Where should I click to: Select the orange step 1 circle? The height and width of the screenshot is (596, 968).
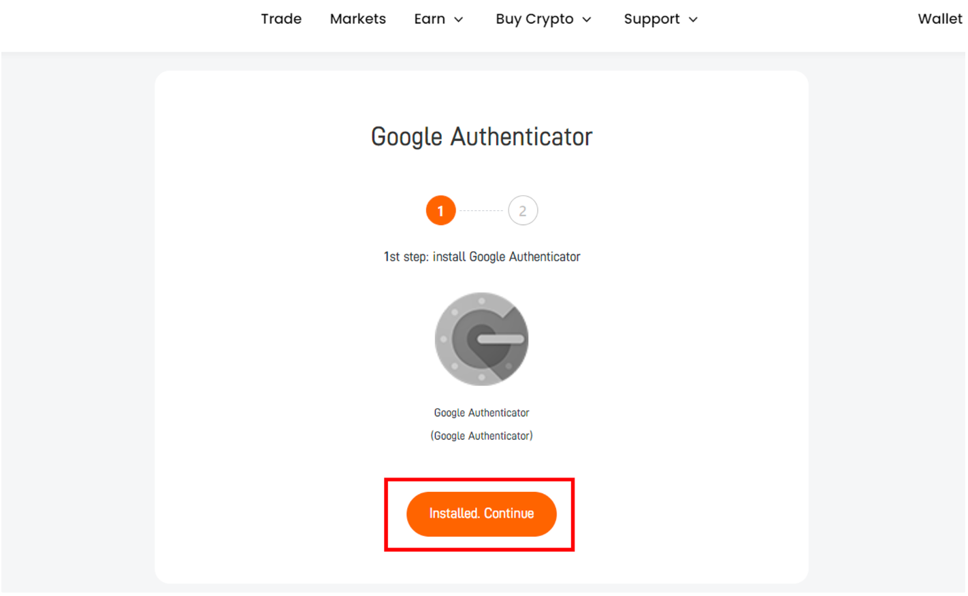[440, 211]
